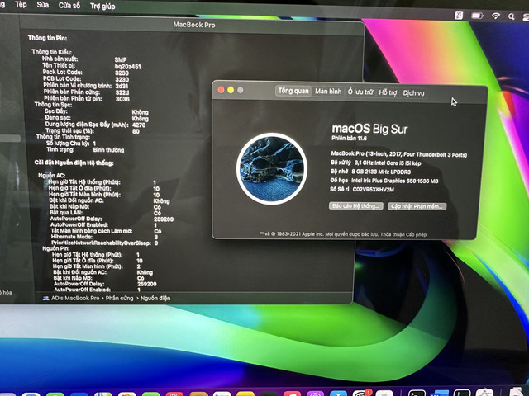Click the Thông tin Pin heading
The width and height of the screenshot is (529, 396).
[x=47, y=38]
